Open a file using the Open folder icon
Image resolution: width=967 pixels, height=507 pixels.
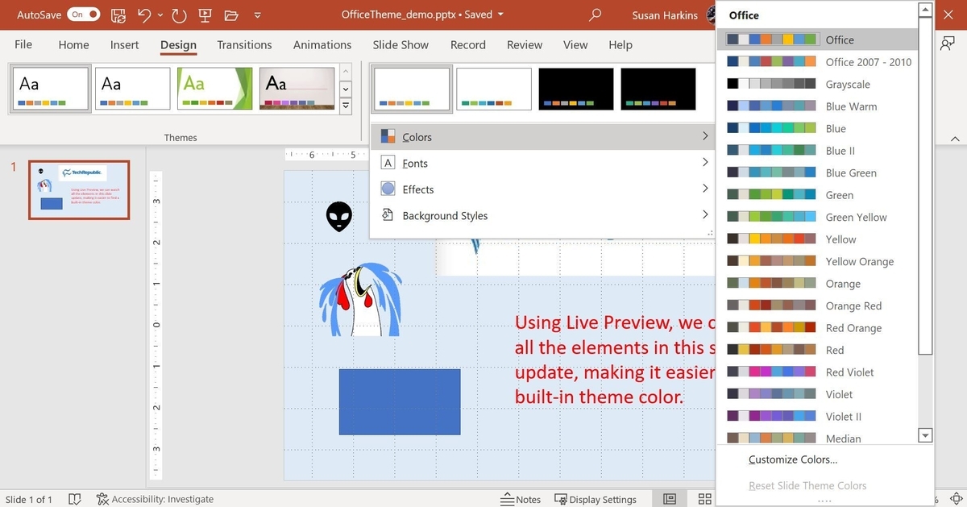pyautogui.click(x=230, y=15)
